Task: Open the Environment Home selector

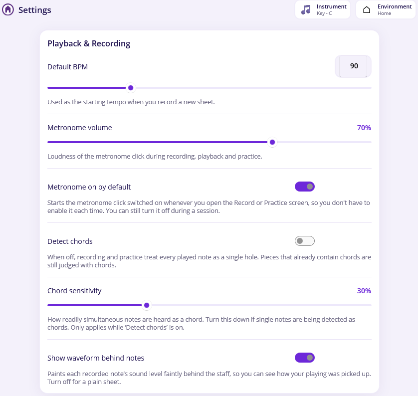Action: (386, 10)
